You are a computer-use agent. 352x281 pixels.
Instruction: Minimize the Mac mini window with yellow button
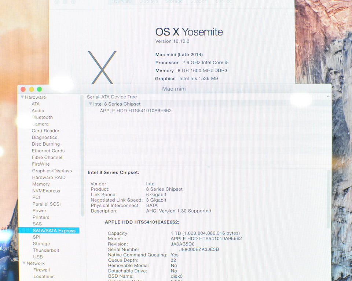click(32, 89)
